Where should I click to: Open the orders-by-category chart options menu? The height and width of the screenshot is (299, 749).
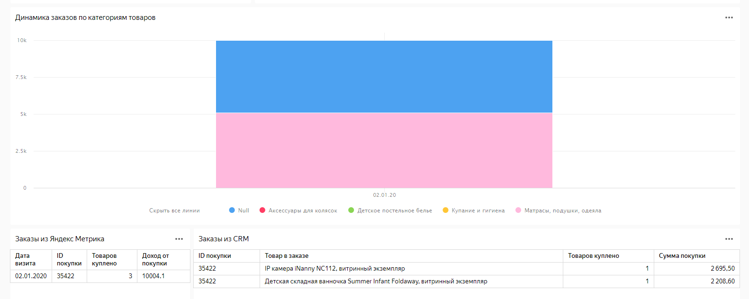click(x=729, y=18)
